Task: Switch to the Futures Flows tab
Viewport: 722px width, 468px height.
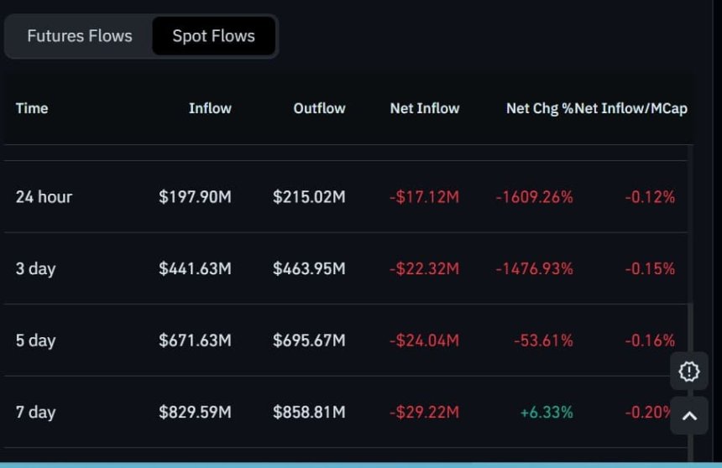Action: click(x=79, y=36)
